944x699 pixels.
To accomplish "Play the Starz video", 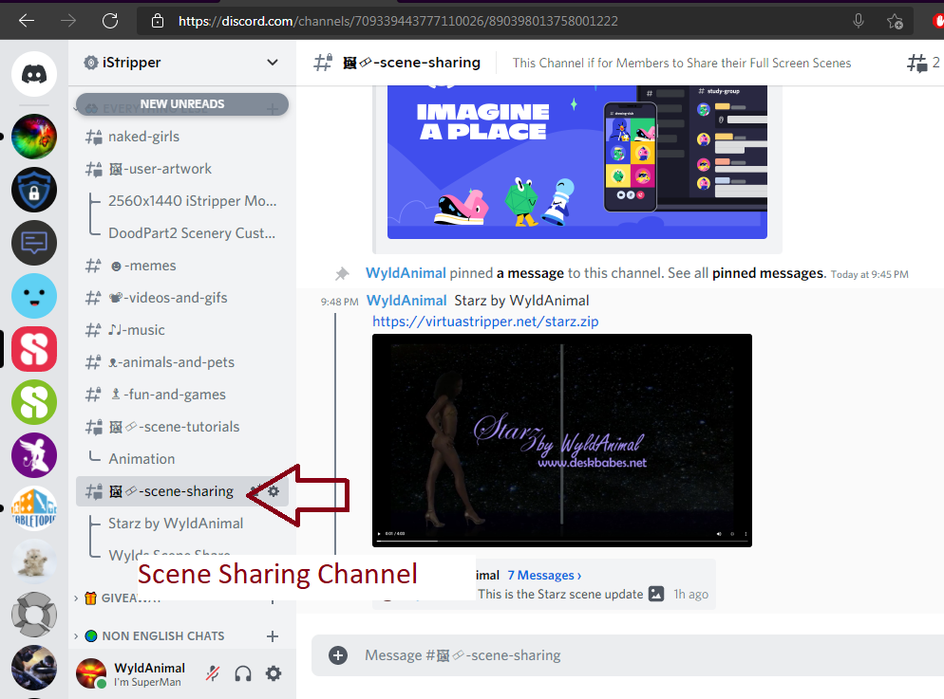I will coord(379,534).
